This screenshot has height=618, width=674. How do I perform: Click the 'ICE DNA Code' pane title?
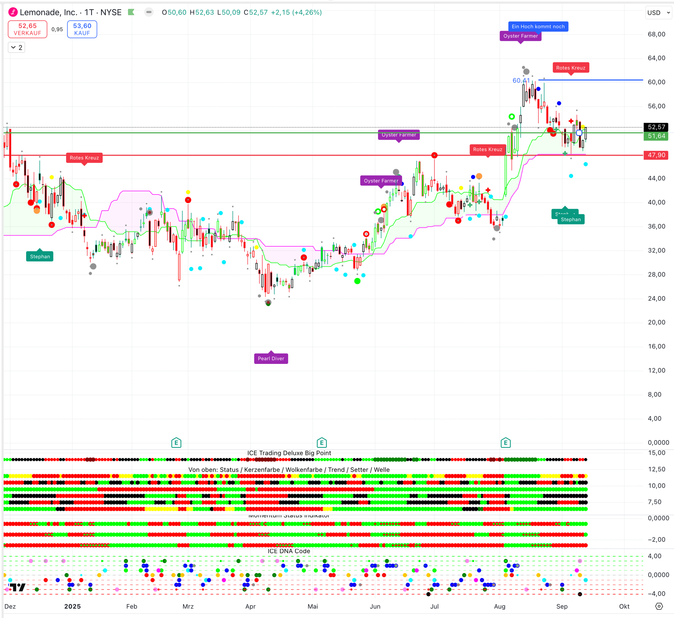(289, 551)
